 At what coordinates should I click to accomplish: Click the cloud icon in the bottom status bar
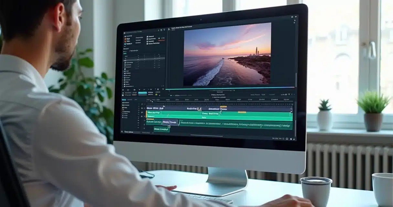(291, 139)
